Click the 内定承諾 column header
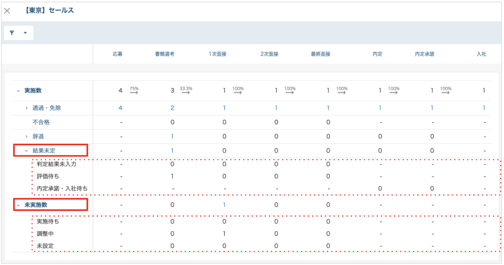Image resolution: width=504 pixels, height=265 pixels. click(425, 54)
